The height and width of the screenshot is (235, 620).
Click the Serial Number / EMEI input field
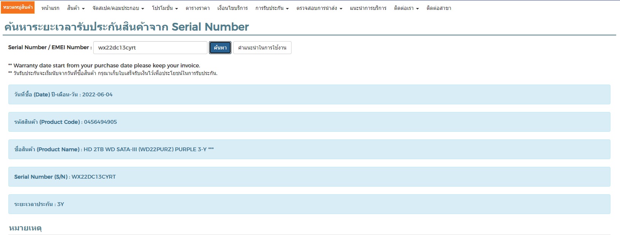[x=150, y=48]
